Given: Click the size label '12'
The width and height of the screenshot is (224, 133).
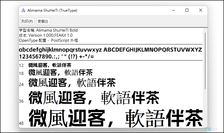Looking at the screenshot, I should 21,65.
